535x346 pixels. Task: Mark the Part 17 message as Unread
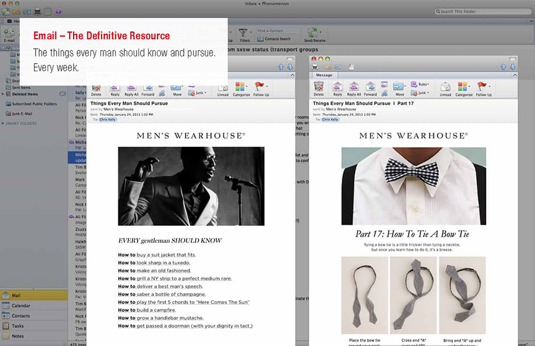click(445, 89)
